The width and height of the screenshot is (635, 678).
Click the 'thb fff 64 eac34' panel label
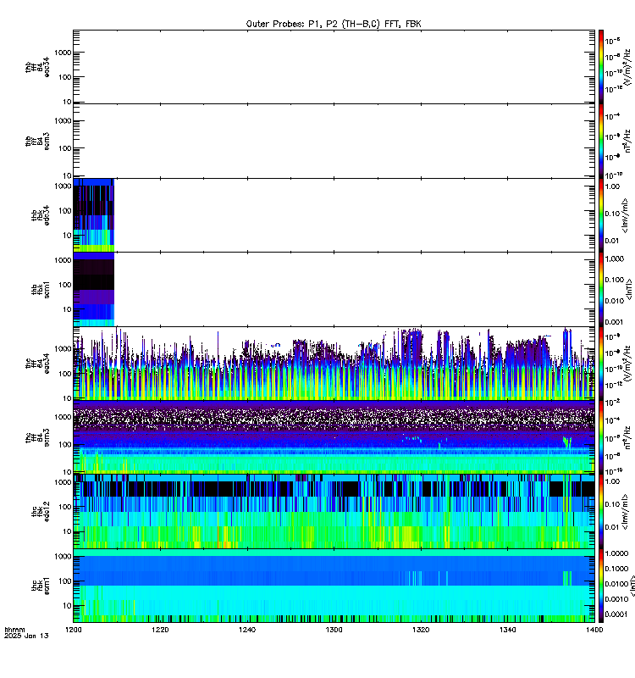click(x=37, y=68)
